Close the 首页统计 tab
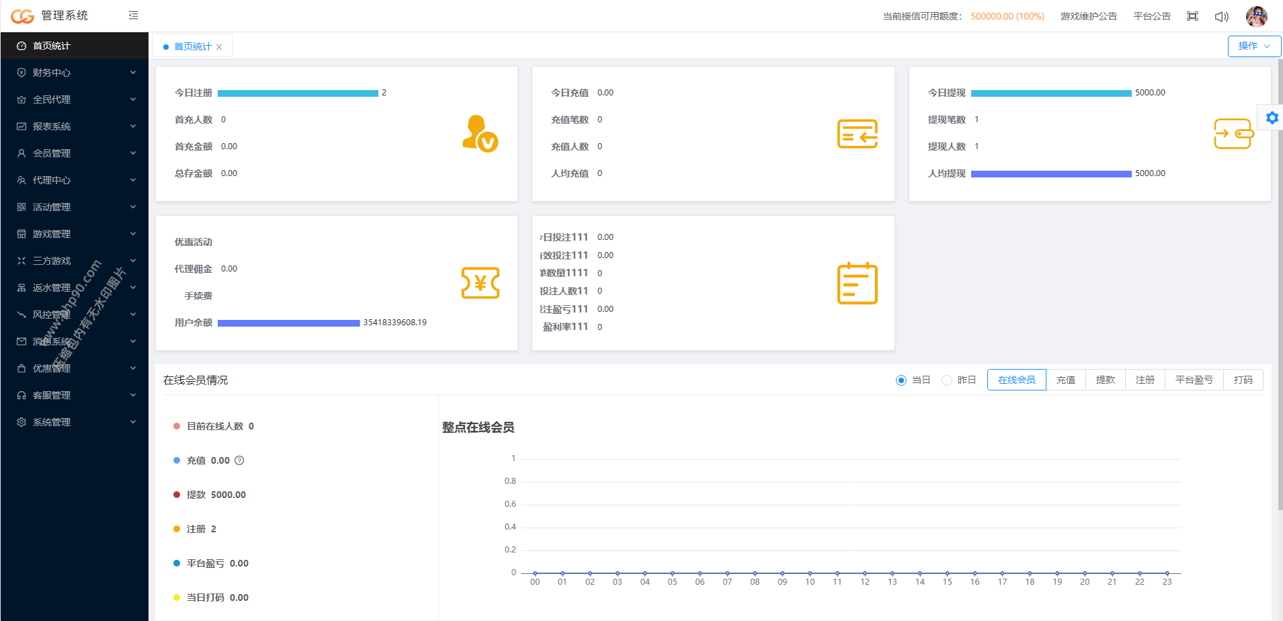 coord(219,47)
